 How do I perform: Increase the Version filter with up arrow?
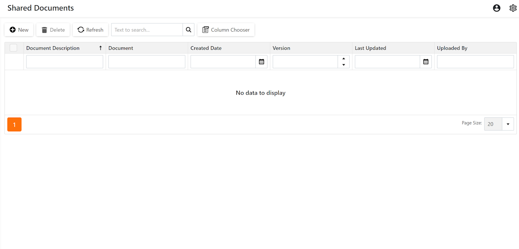[344, 59]
